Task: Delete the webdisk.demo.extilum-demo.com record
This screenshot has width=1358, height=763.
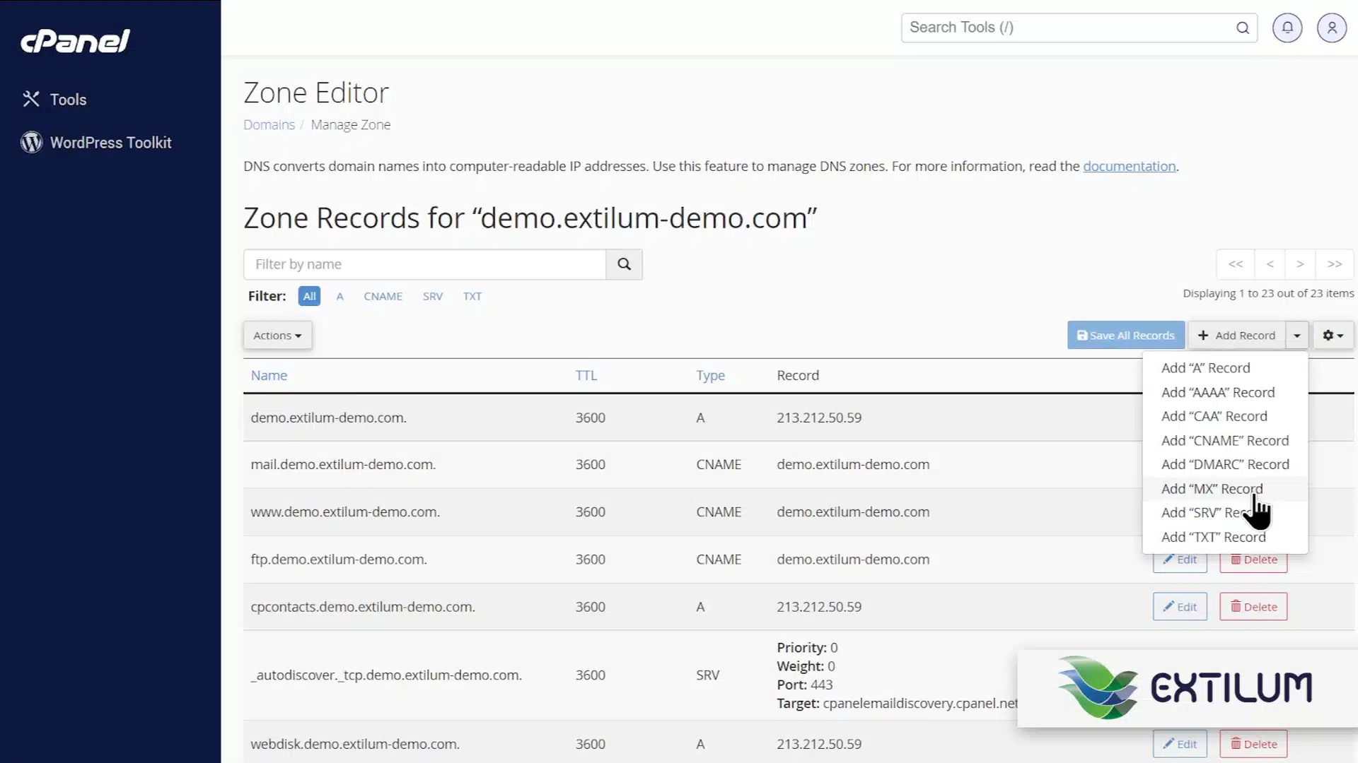Action: [x=1253, y=744]
